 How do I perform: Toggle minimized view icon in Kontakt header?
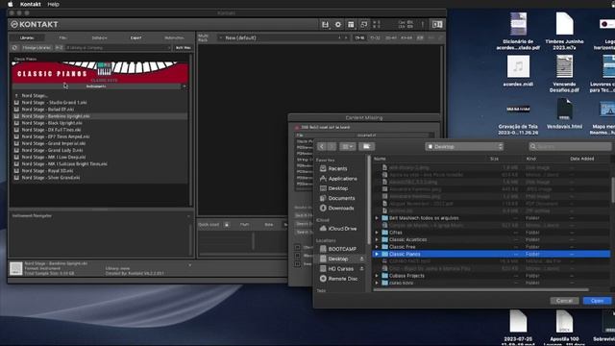[364, 24]
